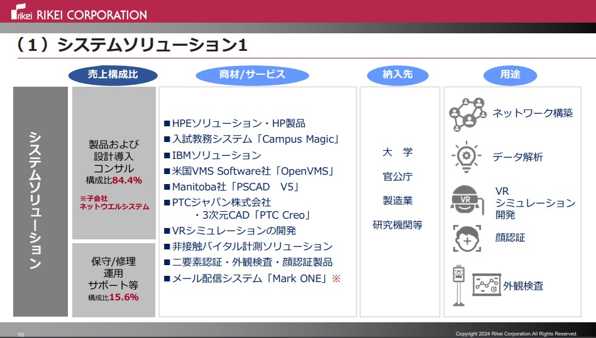The image size is (596, 338).
Task: Click the chart inspection monitor icon
Action: (486, 285)
